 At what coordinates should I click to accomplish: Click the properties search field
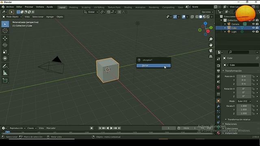pos(239,52)
